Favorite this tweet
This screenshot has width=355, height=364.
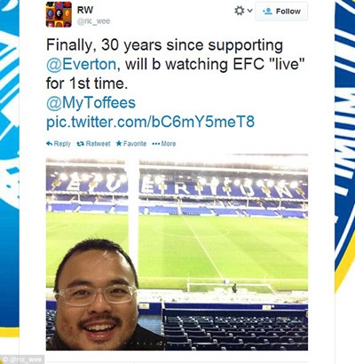click(x=131, y=144)
